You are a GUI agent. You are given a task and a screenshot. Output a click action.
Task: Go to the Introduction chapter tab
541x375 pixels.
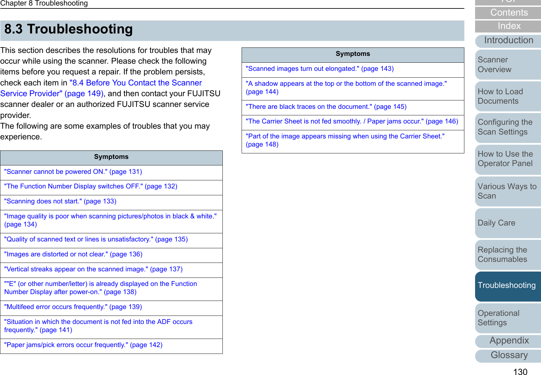click(x=508, y=41)
